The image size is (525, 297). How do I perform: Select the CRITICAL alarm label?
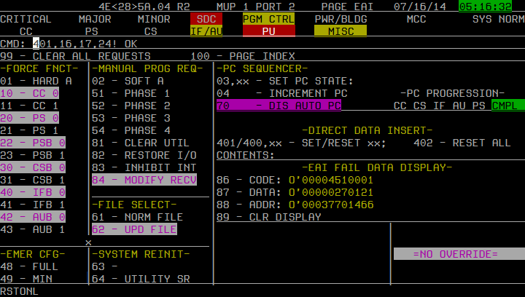click(x=26, y=19)
